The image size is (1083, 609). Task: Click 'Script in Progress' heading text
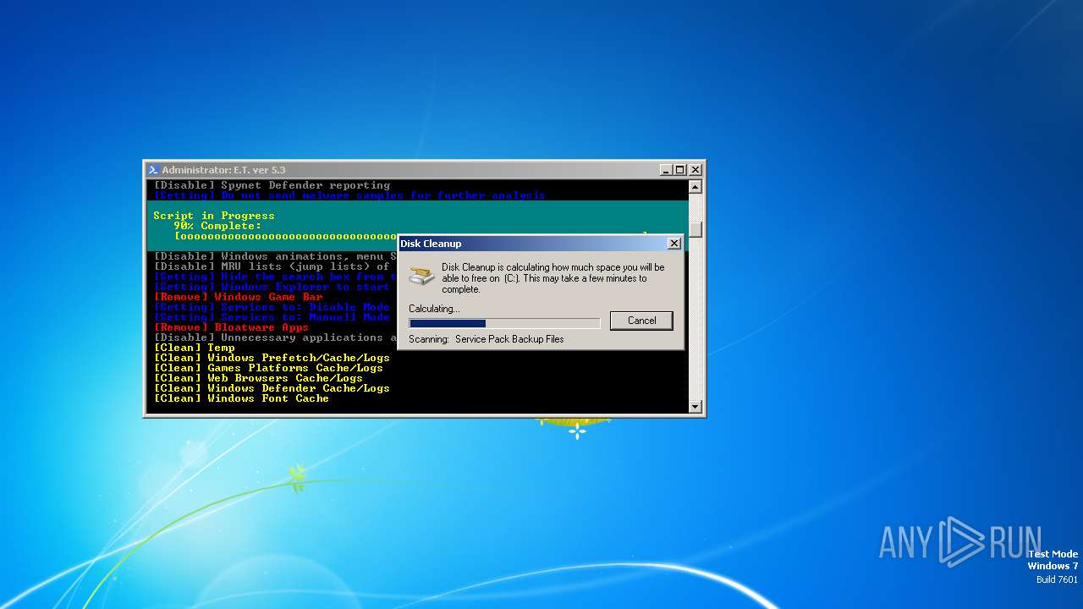214,216
